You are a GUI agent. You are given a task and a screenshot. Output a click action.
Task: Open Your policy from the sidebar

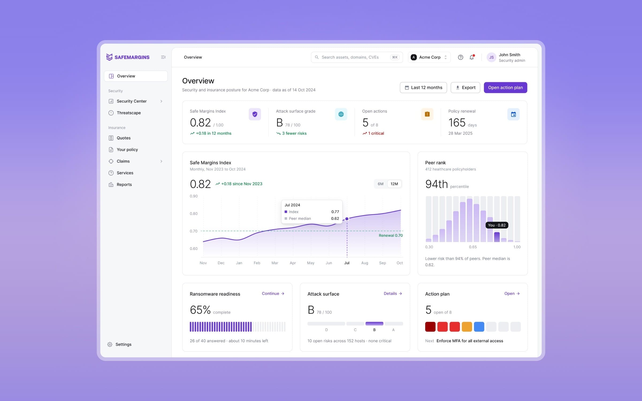[136, 150]
